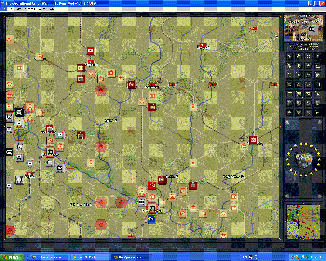Open the Options menu
This screenshot has width=326, height=261.
pyautogui.click(x=30, y=9)
